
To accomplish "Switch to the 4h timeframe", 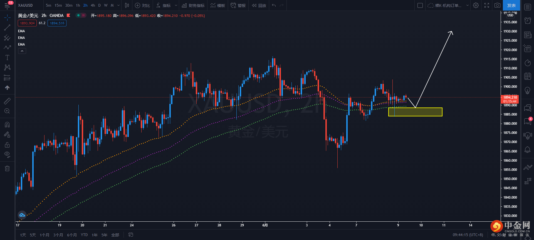I will point(93,6).
